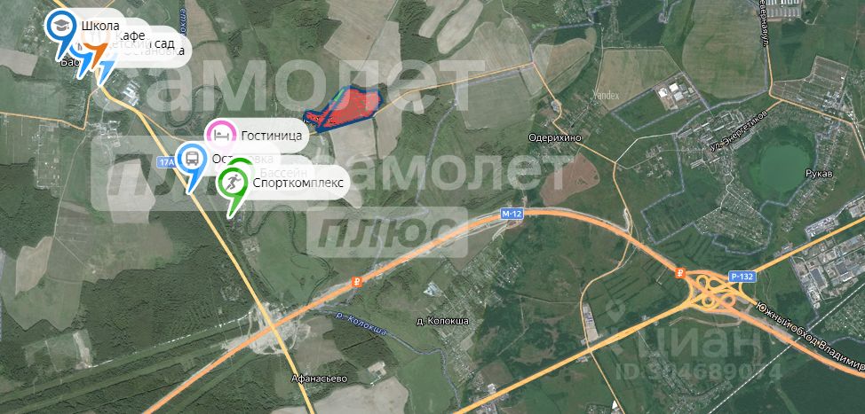
Task: Select the Гостиница bed icon marker
Action: pos(219,135)
